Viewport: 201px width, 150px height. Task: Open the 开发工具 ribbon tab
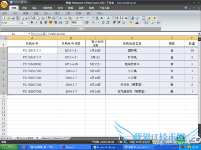click(104, 8)
